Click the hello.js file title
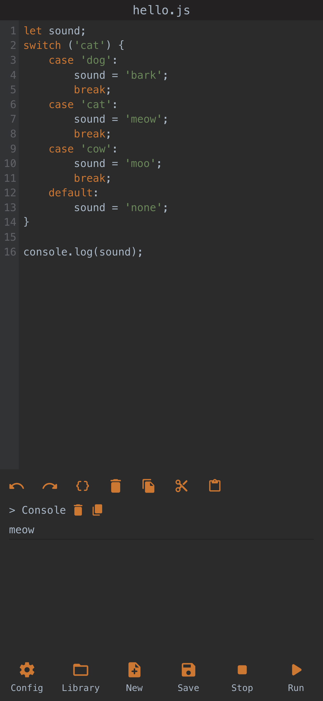The image size is (323, 701). click(161, 10)
